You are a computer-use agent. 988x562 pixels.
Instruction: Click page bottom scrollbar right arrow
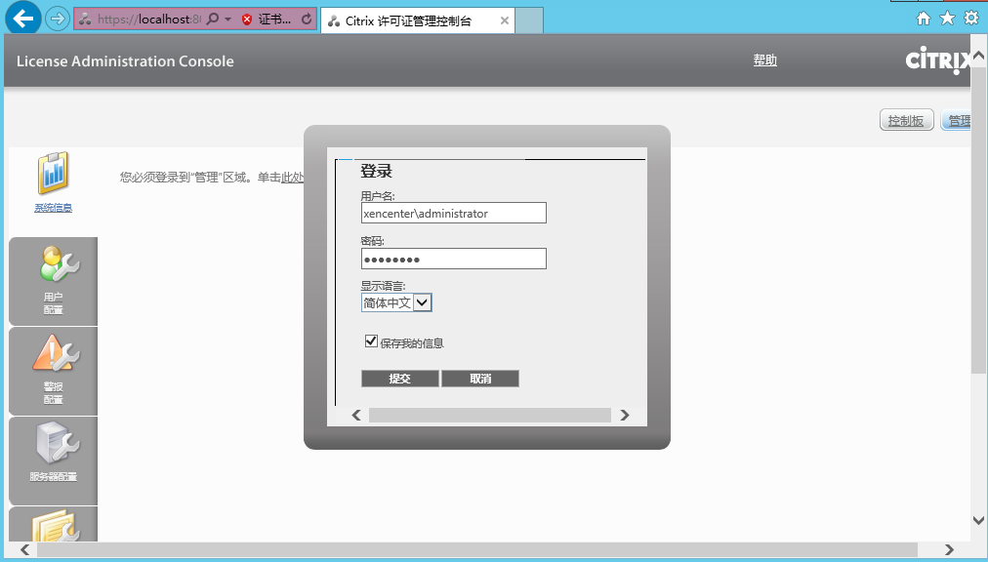coord(949,549)
